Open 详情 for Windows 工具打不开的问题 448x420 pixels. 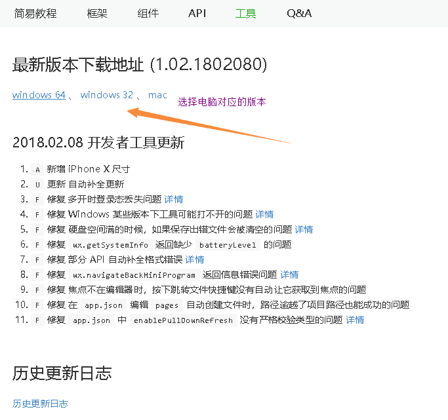click(x=264, y=214)
